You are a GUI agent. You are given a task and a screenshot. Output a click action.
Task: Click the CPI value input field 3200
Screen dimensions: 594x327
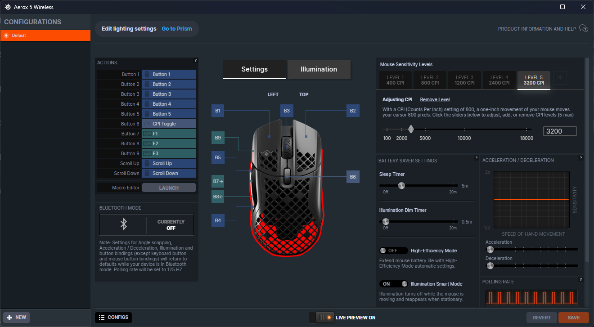point(560,131)
